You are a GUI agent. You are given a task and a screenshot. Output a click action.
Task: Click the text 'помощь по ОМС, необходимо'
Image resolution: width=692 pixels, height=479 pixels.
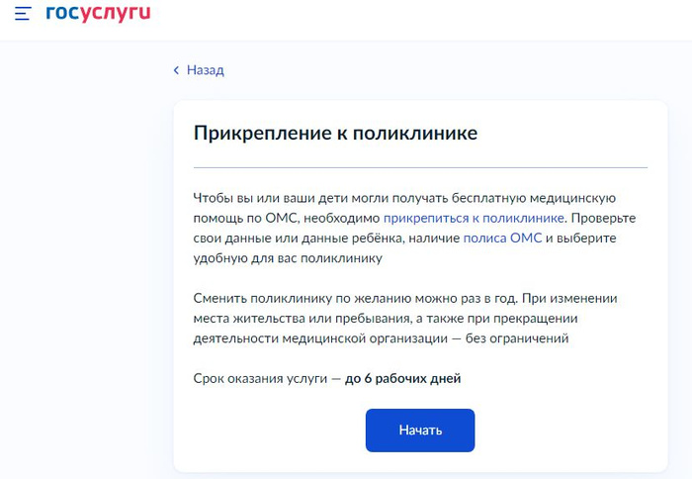(x=287, y=218)
